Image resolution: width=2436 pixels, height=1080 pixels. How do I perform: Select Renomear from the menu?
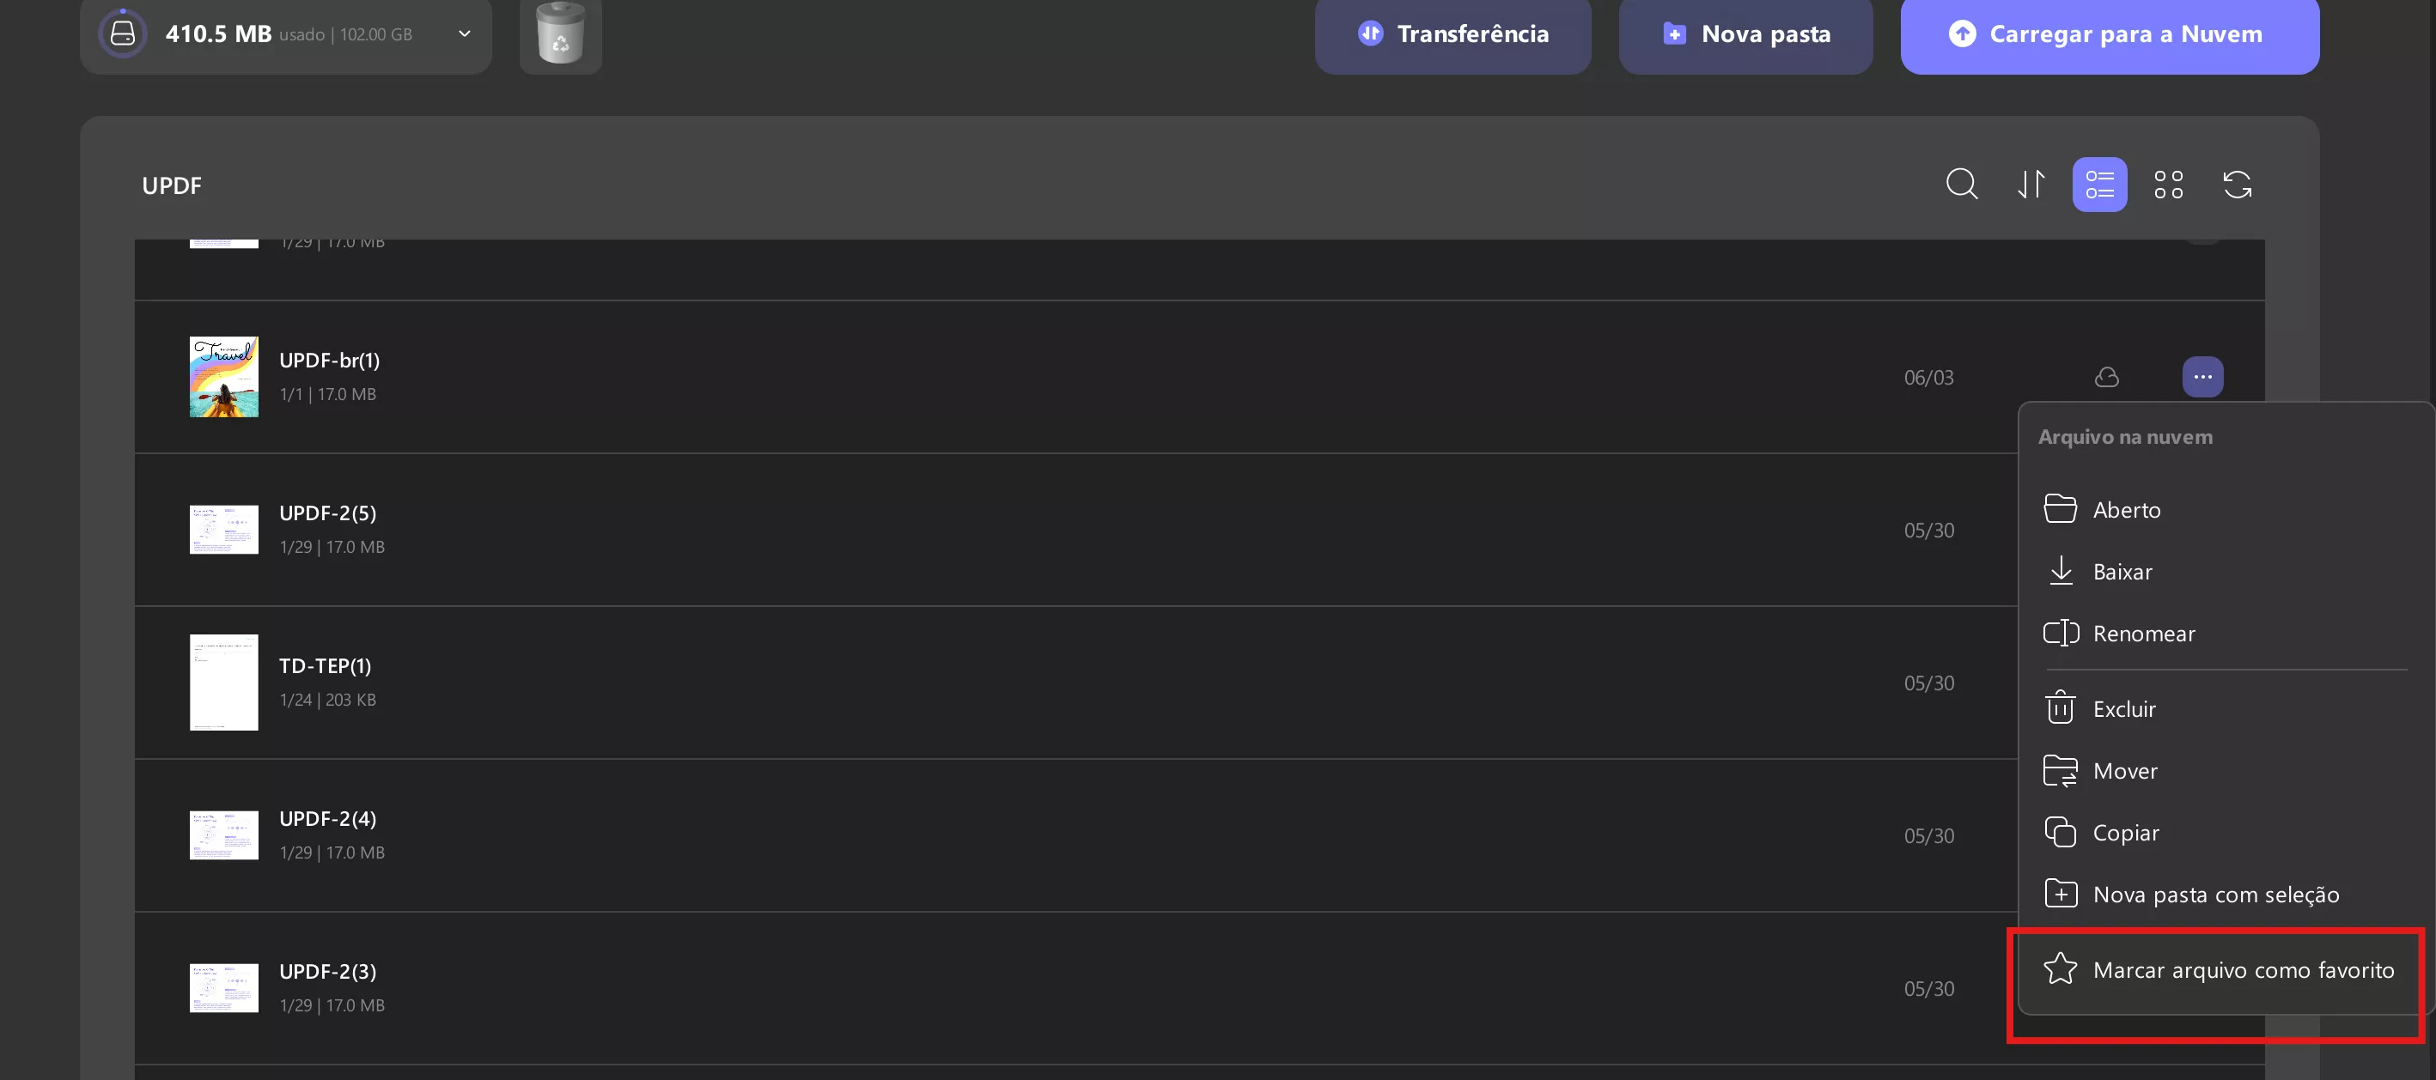click(x=2226, y=633)
